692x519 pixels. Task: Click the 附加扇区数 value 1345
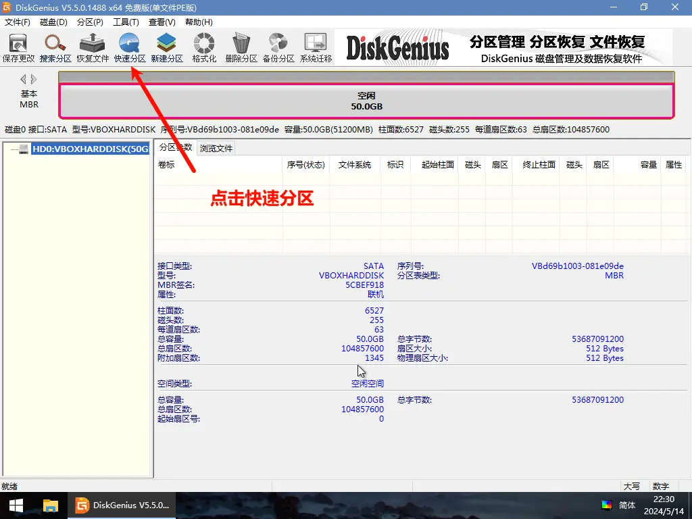(374, 358)
